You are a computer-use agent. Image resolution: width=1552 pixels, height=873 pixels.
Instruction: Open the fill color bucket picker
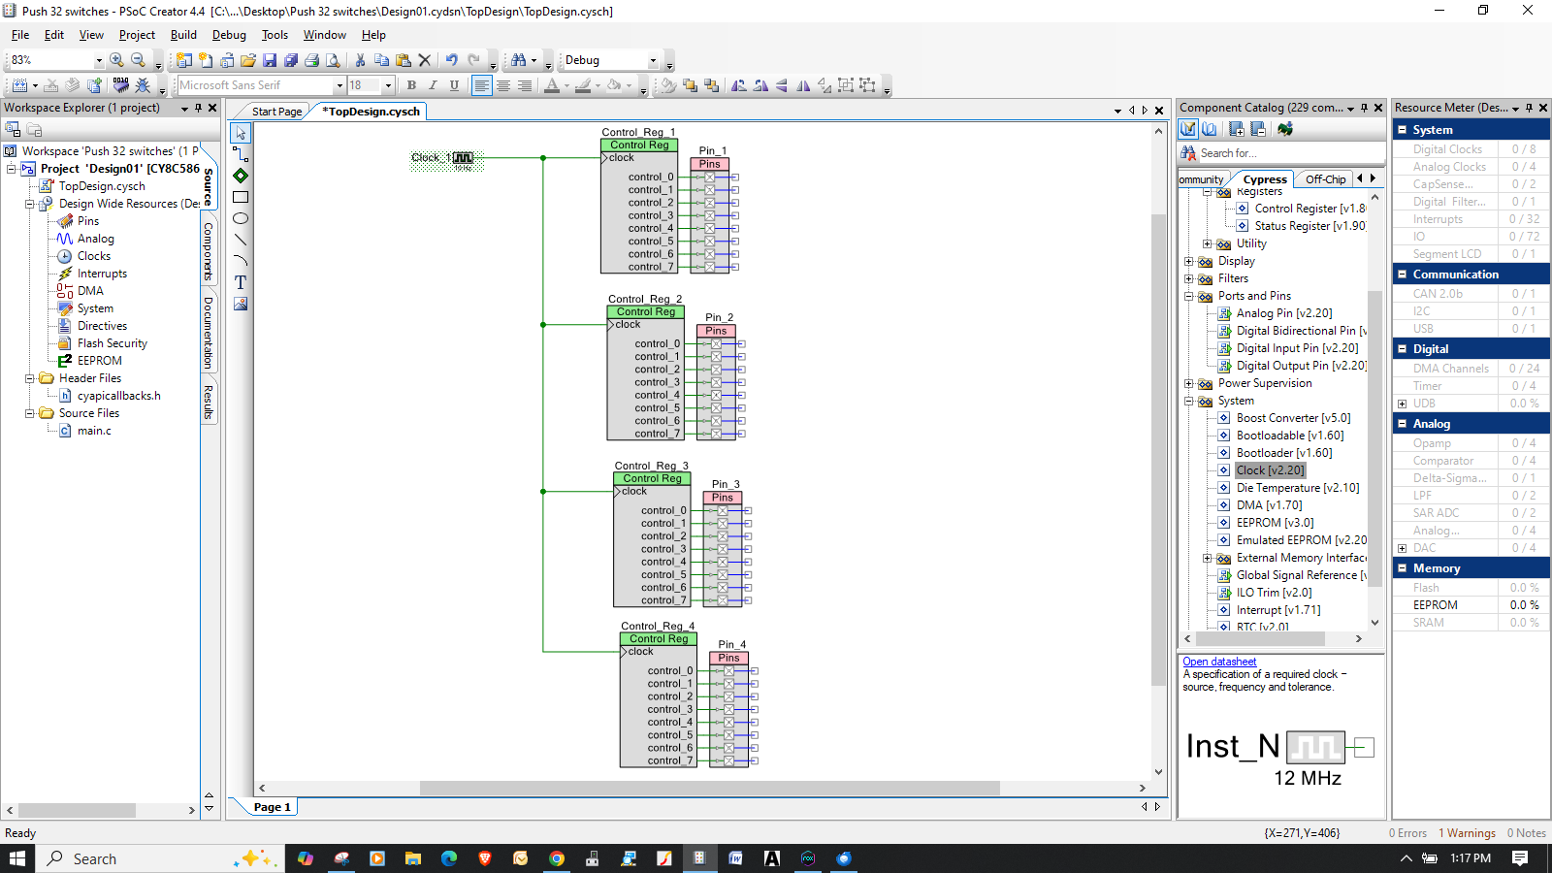(x=614, y=85)
